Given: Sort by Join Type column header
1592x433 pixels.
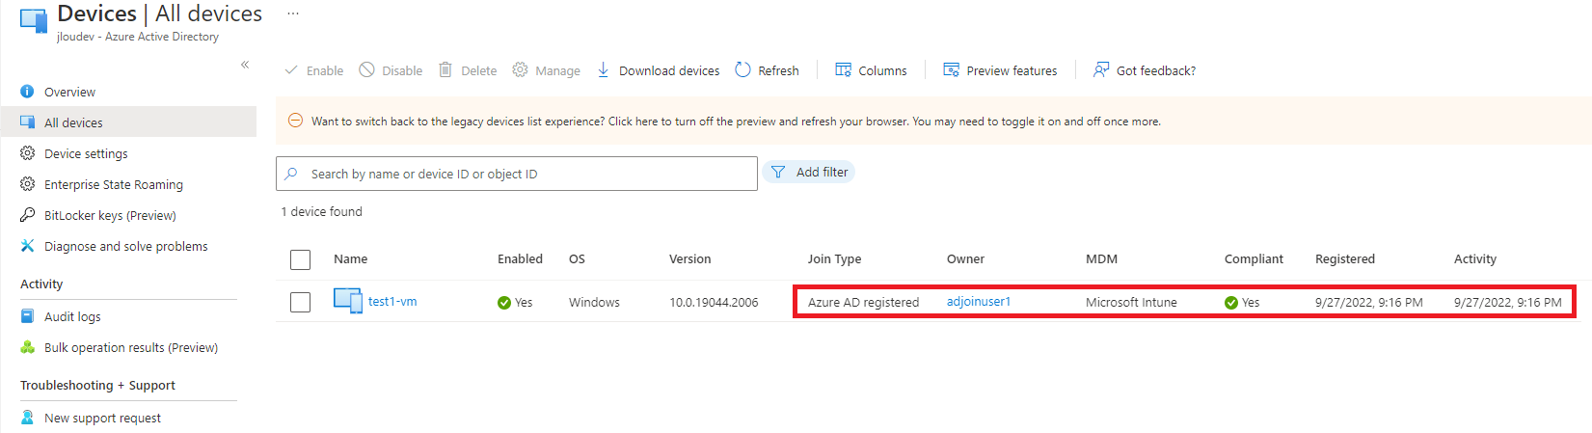Looking at the screenshot, I should point(835,258).
